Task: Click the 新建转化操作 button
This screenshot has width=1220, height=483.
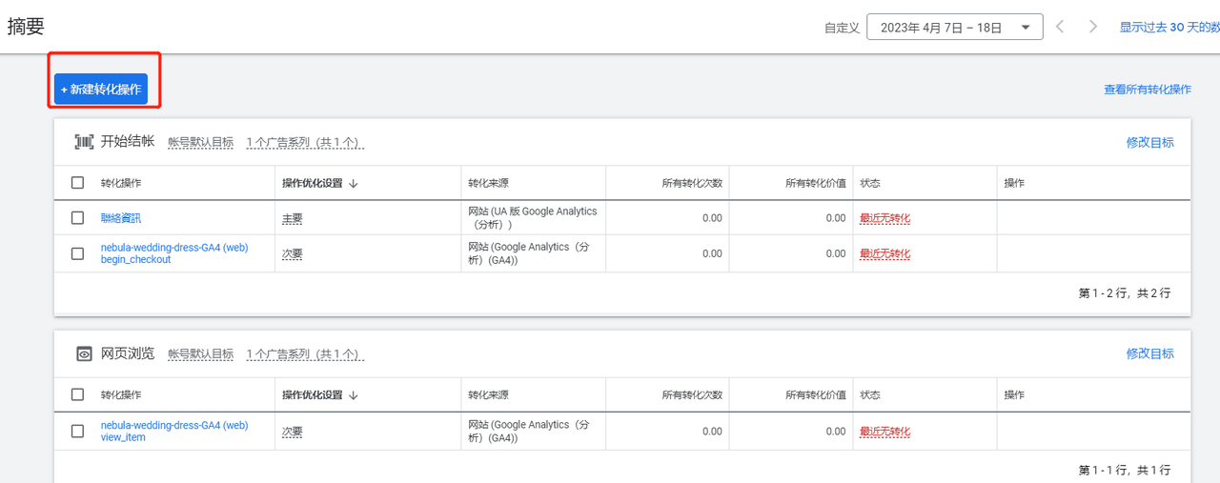Action: coord(101,89)
